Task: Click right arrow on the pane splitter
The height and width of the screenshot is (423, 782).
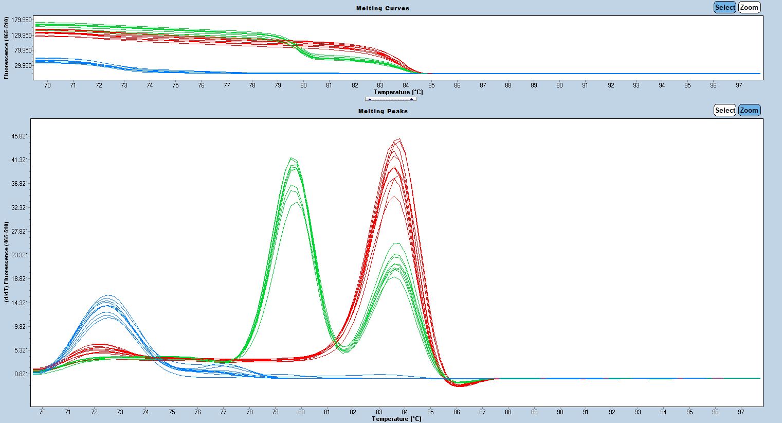Action: (412, 99)
